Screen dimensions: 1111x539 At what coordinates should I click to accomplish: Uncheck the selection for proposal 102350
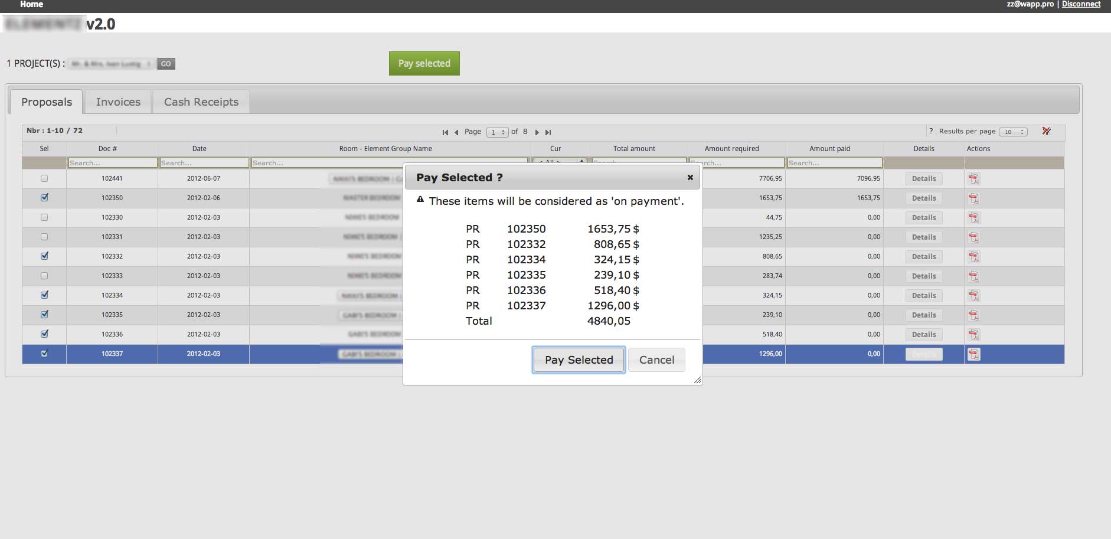44,198
